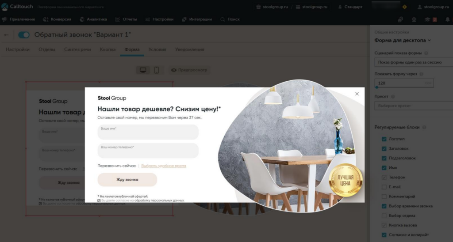Open the Сценарий показа формы dropdown
This screenshot has height=242, width=453.
414,62
